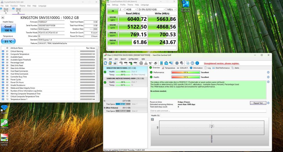This screenshot has width=283, height=152.
Task: Select the Health (%) graph tab
Action: click(155, 116)
